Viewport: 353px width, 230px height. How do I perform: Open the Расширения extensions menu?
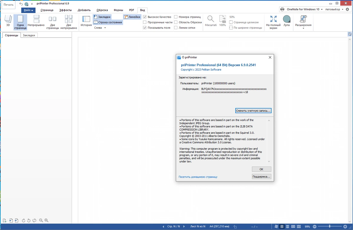pos(303,22)
